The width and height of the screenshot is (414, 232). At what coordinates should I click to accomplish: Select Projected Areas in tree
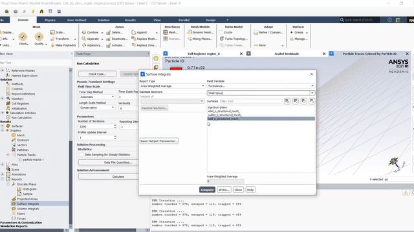(x=27, y=199)
